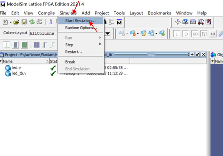Open the File menu
The image size is (223, 156).
[x=3, y=13]
